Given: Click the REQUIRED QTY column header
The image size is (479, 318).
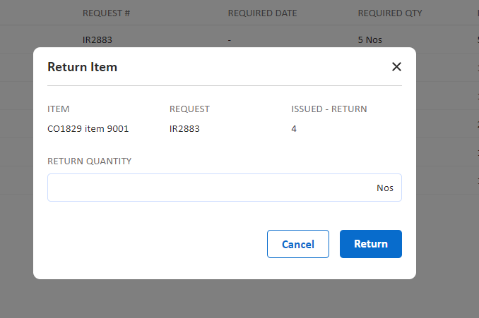Looking at the screenshot, I should tap(390, 13).
